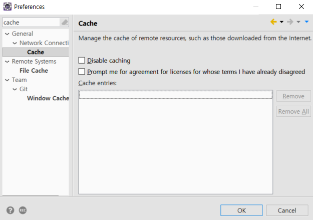The height and width of the screenshot is (220, 313).
Task: Click the filter text field containing cache
Action: coord(31,22)
